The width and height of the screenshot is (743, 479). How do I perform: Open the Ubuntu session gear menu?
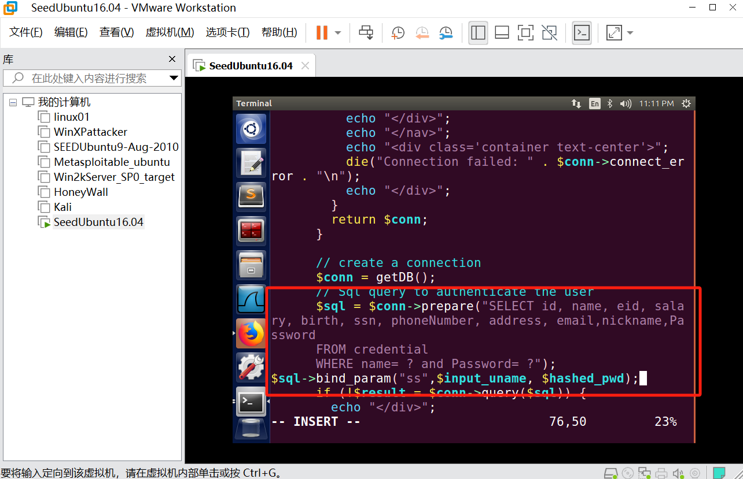click(x=686, y=103)
